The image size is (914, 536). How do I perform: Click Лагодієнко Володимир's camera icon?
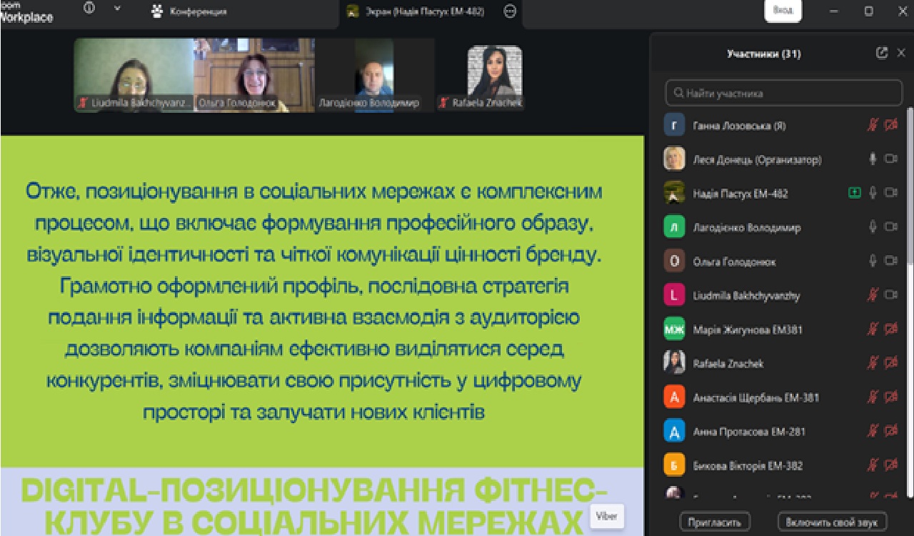click(890, 227)
